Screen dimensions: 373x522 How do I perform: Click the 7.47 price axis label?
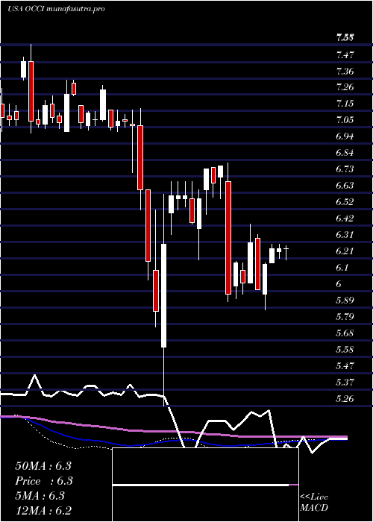click(x=345, y=54)
